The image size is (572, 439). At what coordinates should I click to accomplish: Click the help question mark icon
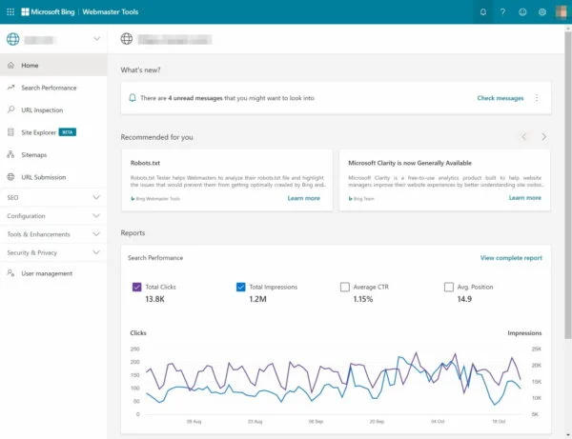tap(502, 12)
